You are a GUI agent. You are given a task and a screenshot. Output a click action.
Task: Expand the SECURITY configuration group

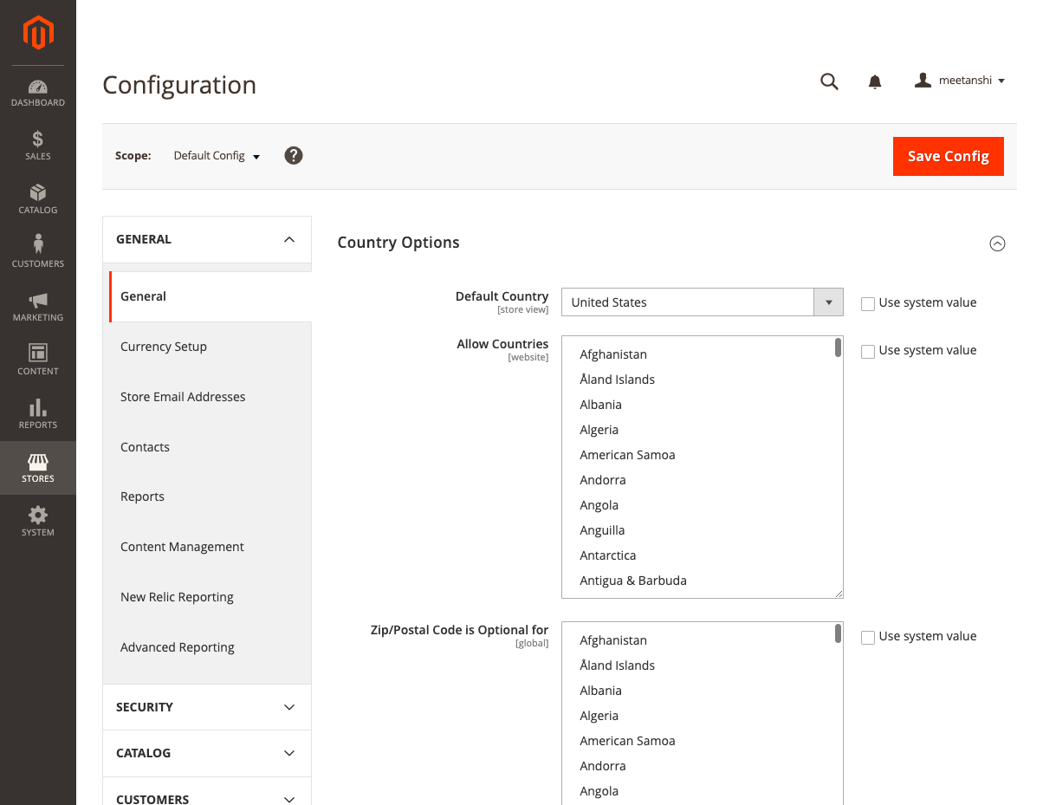(206, 707)
